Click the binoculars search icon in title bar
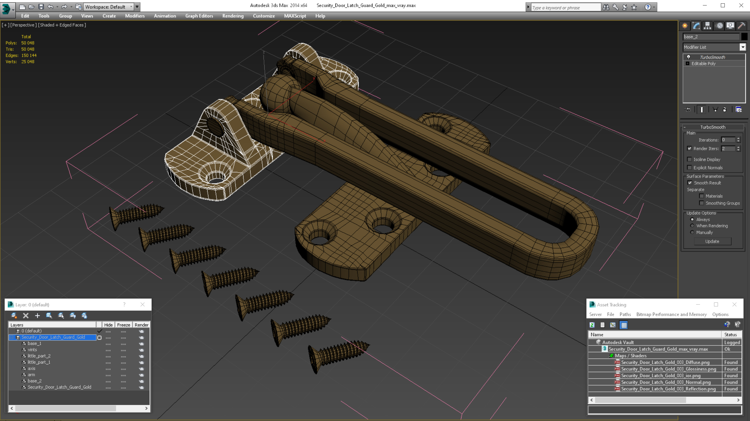 coord(606,7)
